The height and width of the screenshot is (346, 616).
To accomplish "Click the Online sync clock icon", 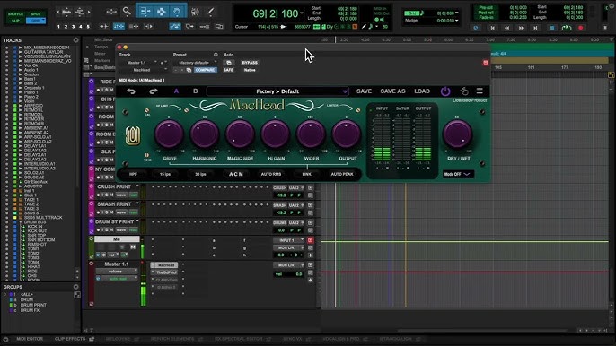I will (476, 28).
